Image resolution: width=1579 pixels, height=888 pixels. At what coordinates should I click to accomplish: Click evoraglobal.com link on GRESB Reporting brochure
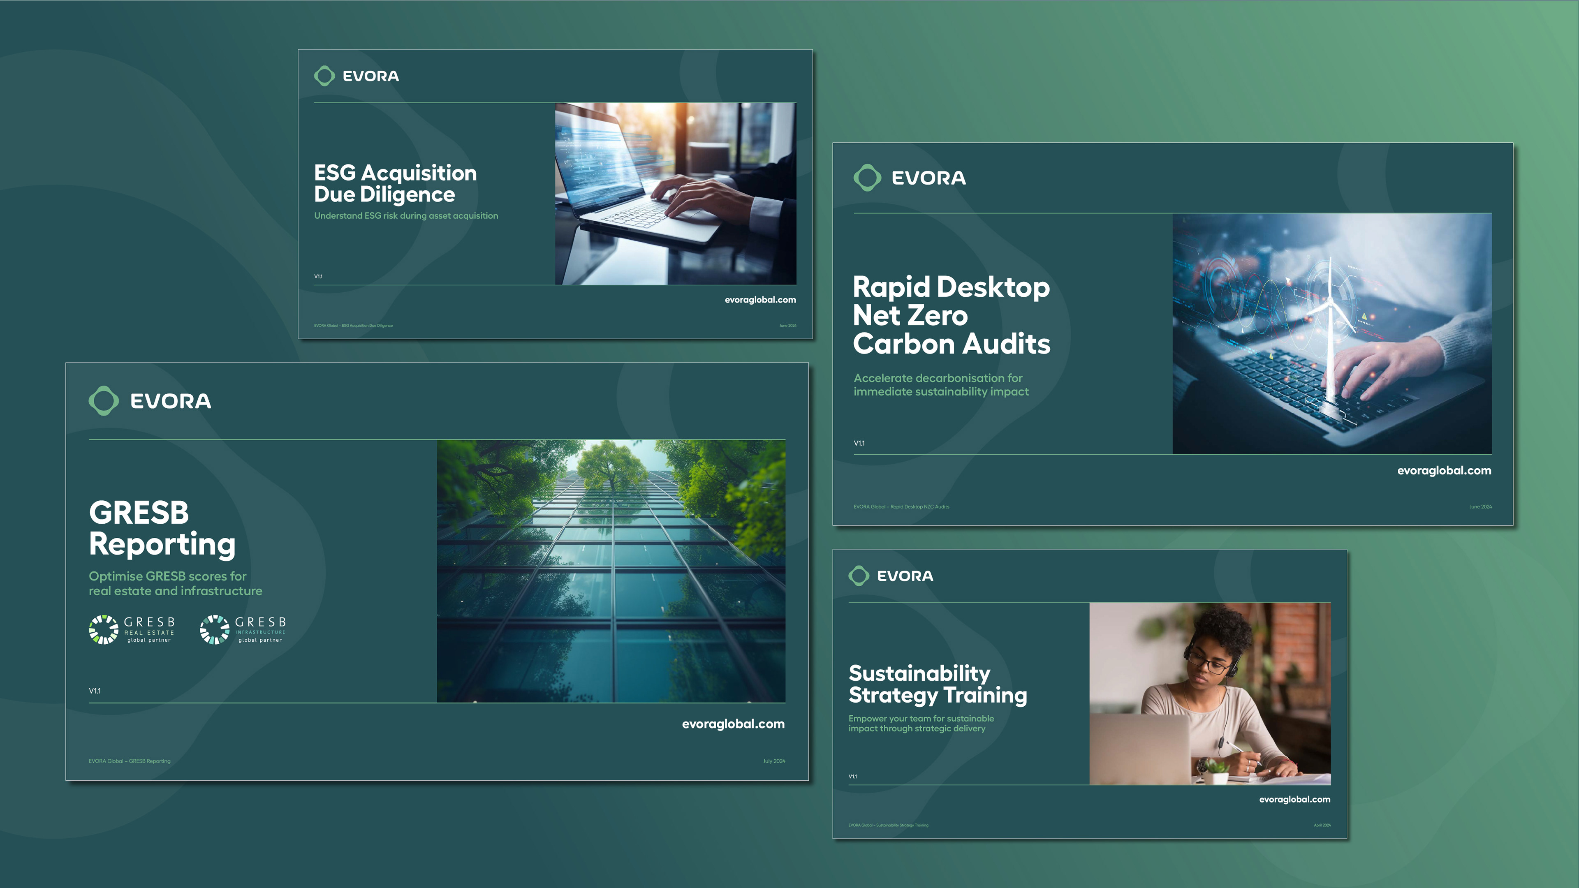pos(733,724)
